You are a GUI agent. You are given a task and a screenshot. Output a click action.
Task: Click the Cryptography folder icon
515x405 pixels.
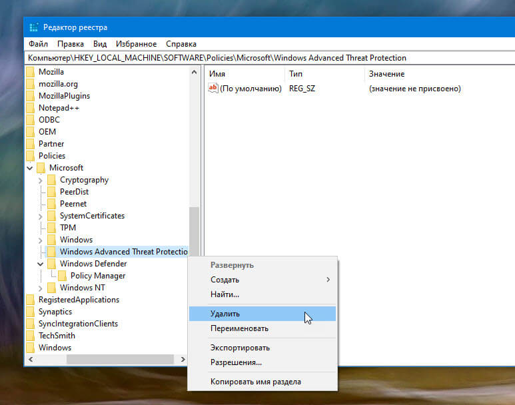[x=51, y=180]
